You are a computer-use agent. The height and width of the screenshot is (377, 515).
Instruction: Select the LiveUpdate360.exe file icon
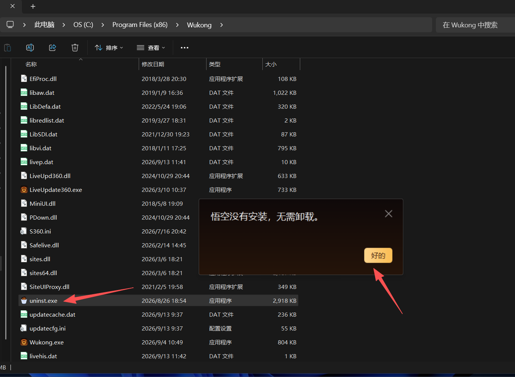[24, 190]
